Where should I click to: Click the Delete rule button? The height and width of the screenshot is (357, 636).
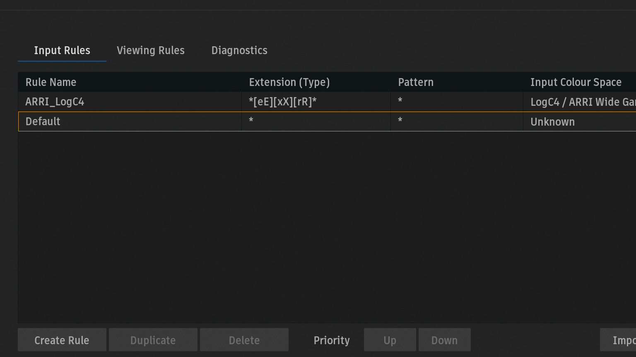click(x=244, y=340)
